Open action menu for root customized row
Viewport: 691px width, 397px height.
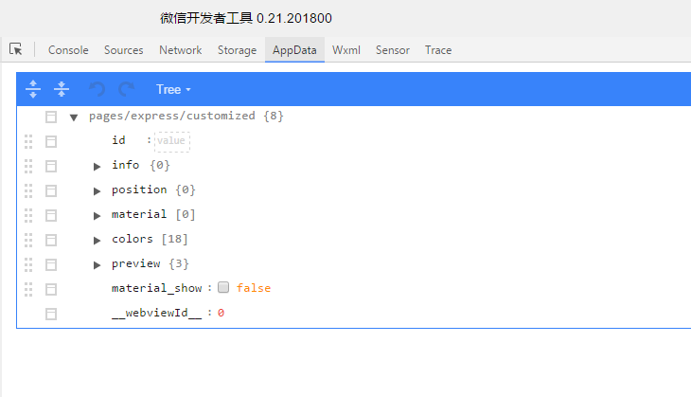[51, 117]
